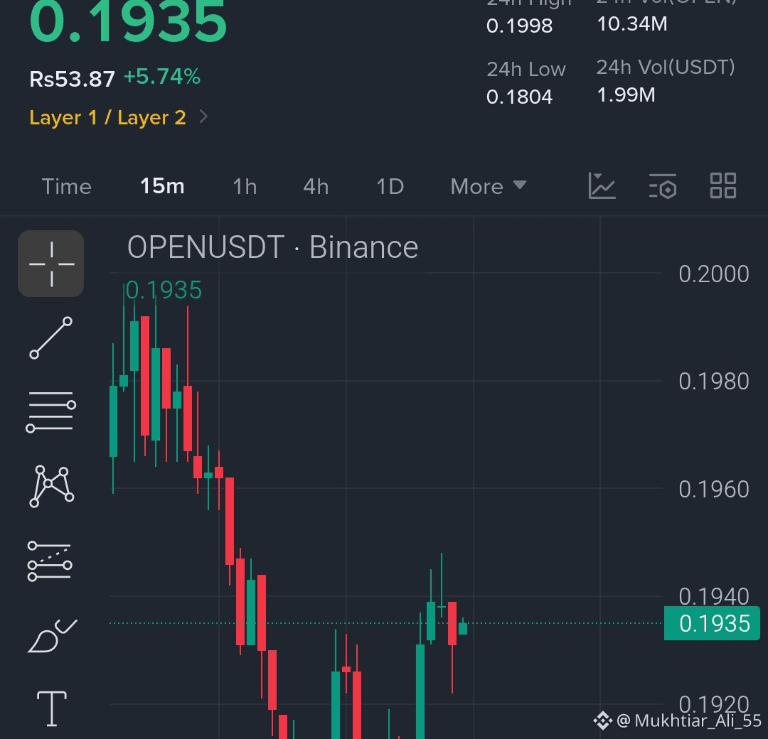Click the 24h Low label
Screen dimensions: 768x739
[526, 70]
